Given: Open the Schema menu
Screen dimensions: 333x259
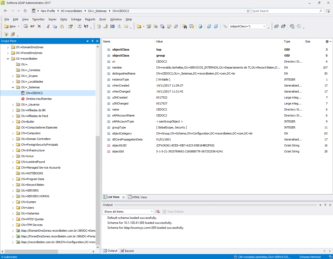Looking at the screenshot, I should click(x=76, y=19).
